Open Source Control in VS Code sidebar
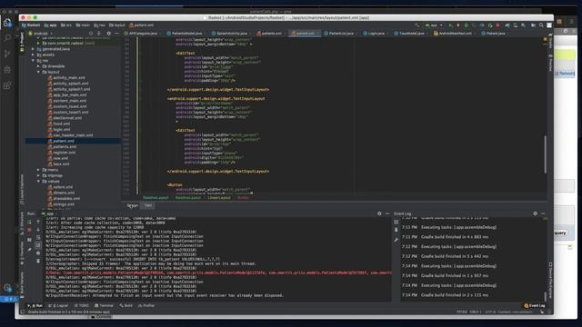 point(7,54)
